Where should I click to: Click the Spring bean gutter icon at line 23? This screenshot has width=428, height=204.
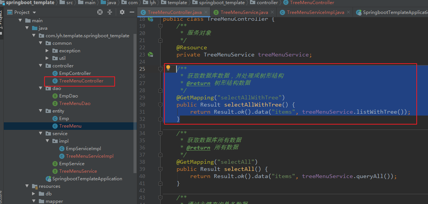(150, 55)
